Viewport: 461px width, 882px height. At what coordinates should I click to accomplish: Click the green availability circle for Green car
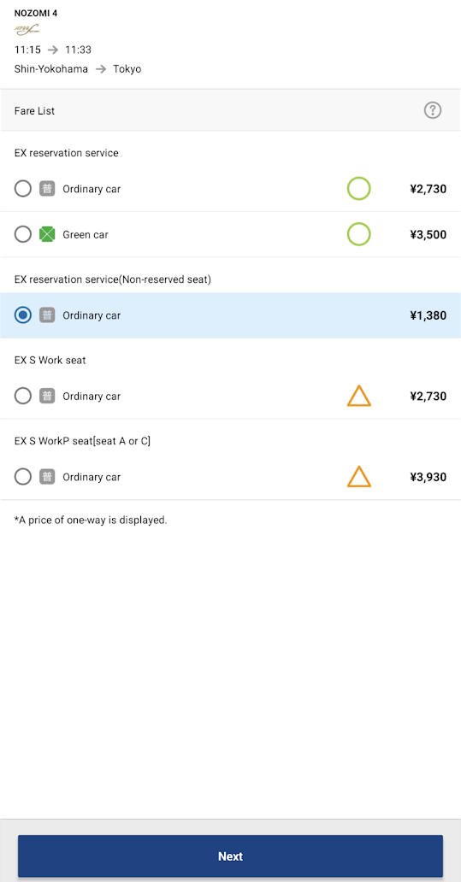point(358,234)
